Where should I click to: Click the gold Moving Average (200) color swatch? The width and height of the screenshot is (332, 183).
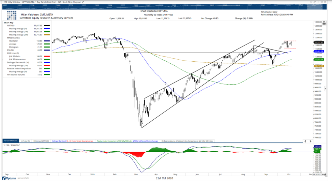(46, 34)
